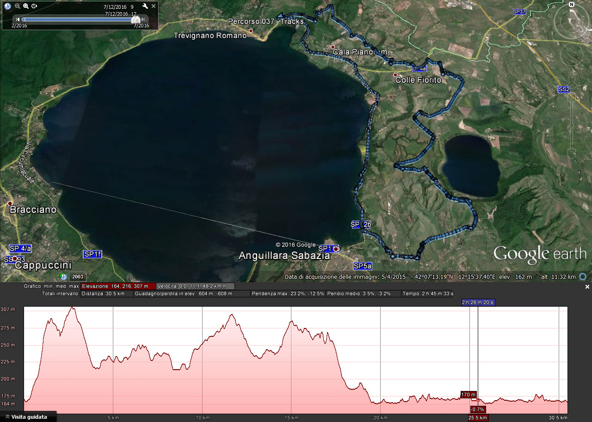
Task: Step forward to end of time range
Action: (144, 19)
